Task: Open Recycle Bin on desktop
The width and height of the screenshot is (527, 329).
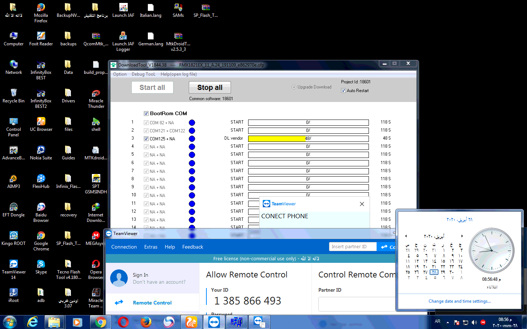Action: [14, 96]
